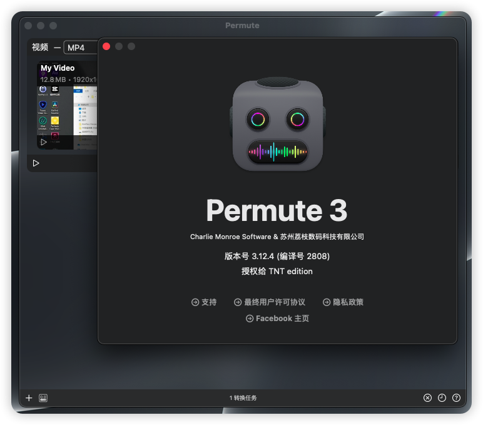
Task: Open the 隐私政策 privacy policy link
Action: coord(343,302)
